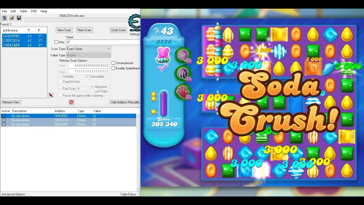Click the Type column header
364x205 pixels.
click(x=81, y=111)
